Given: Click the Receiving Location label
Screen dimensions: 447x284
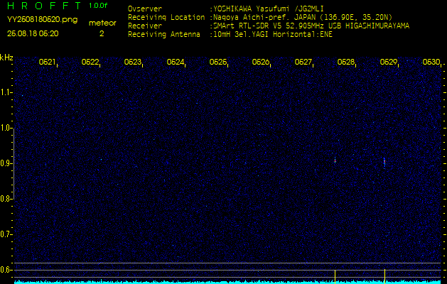Looking at the screenshot, I should (x=166, y=17).
